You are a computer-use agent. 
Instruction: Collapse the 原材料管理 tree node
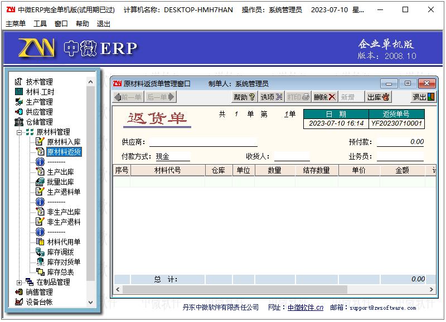[x=19, y=132]
